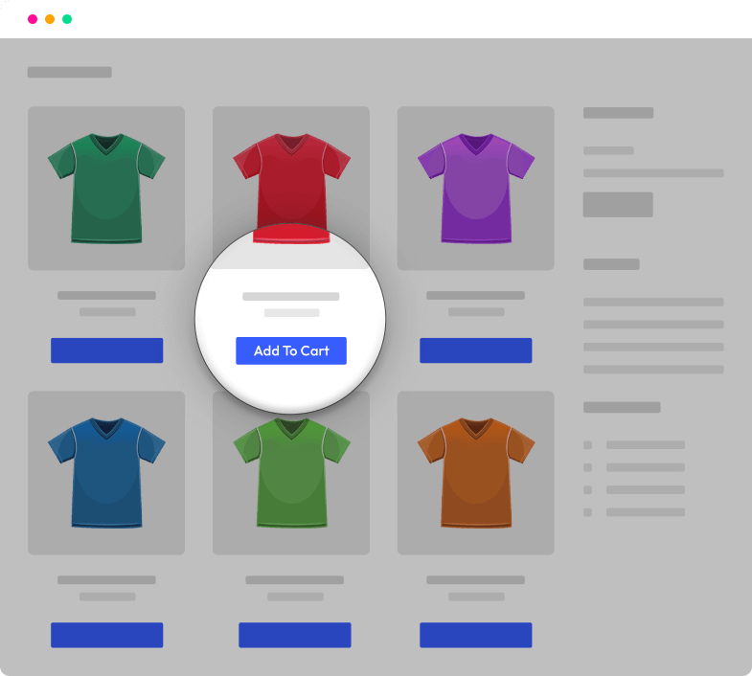Screen dimensions: 752x676
Task: Click the green window control dot
Action: [x=67, y=19]
